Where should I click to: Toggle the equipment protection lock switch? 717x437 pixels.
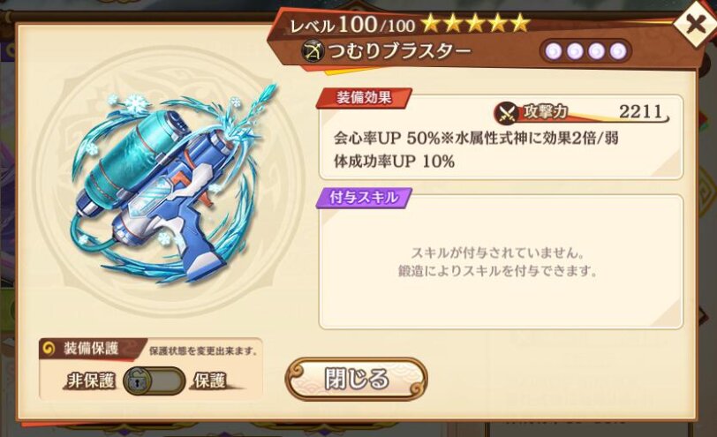point(155,380)
